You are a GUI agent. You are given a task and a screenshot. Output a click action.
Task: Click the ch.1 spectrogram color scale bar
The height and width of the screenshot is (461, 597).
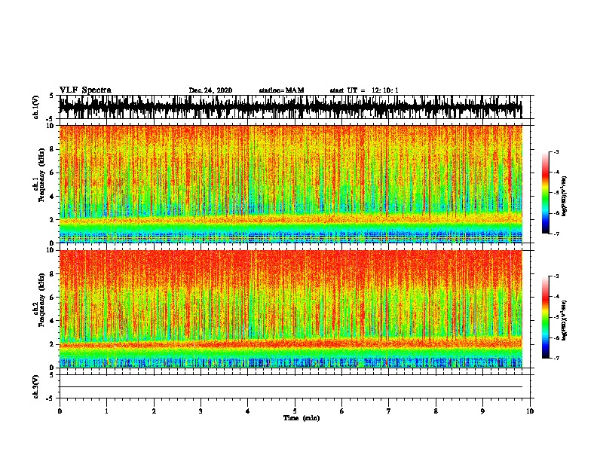click(546, 193)
